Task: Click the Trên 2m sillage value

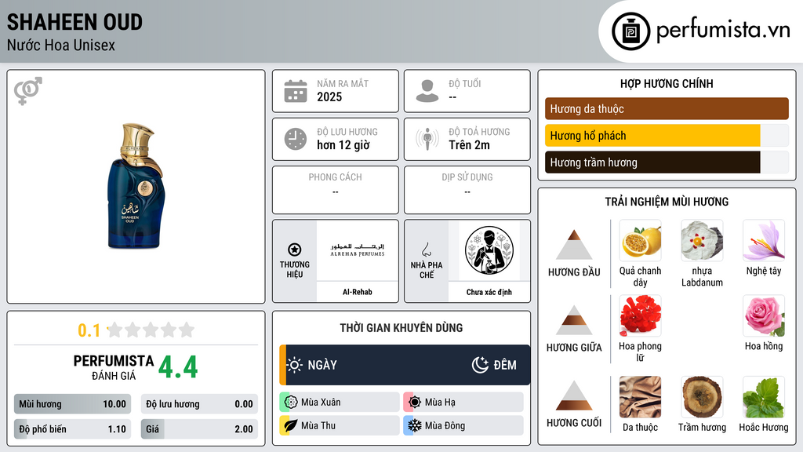Action: (x=469, y=145)
